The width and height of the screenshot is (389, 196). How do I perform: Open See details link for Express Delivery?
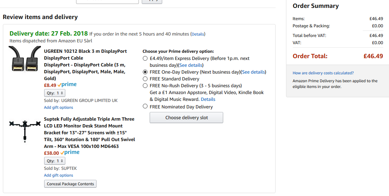pos(191,65)
